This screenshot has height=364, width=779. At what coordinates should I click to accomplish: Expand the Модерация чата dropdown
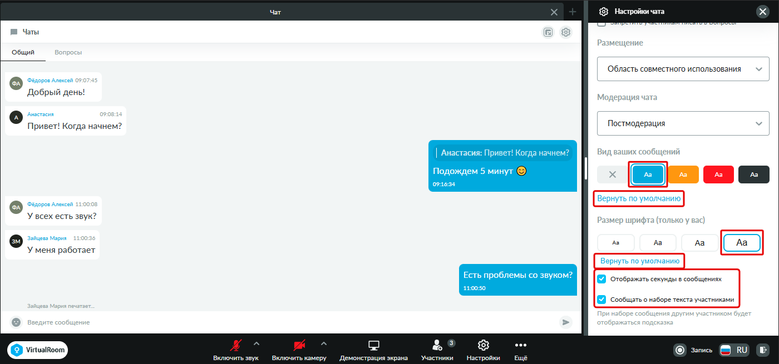point(683,123)
